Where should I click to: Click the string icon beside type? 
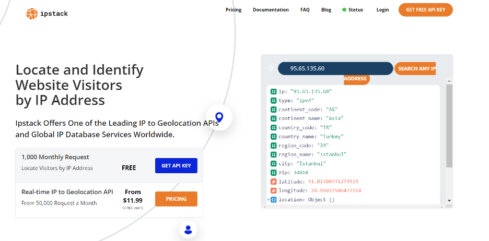(274, 101)
